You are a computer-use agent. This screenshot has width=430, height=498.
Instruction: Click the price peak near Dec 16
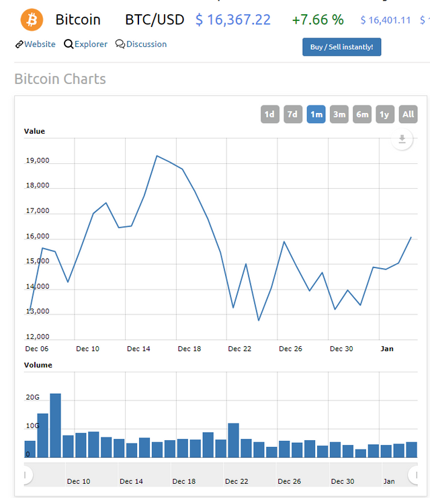pyautogui.click(x=157, y=156)
